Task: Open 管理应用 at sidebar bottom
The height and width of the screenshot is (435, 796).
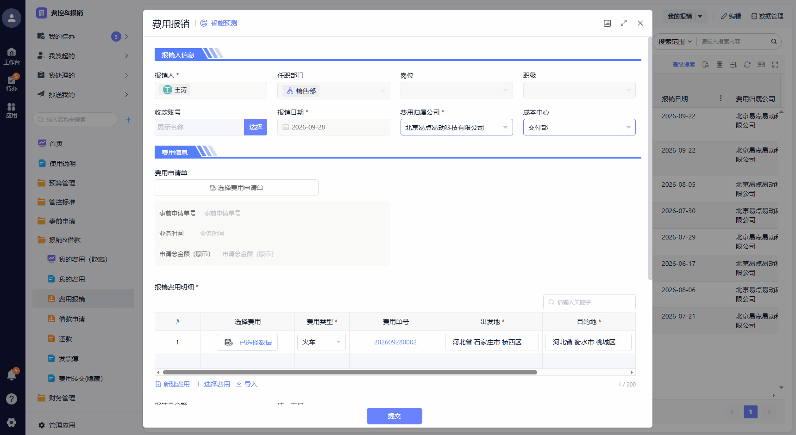Action: click(57, 425)
